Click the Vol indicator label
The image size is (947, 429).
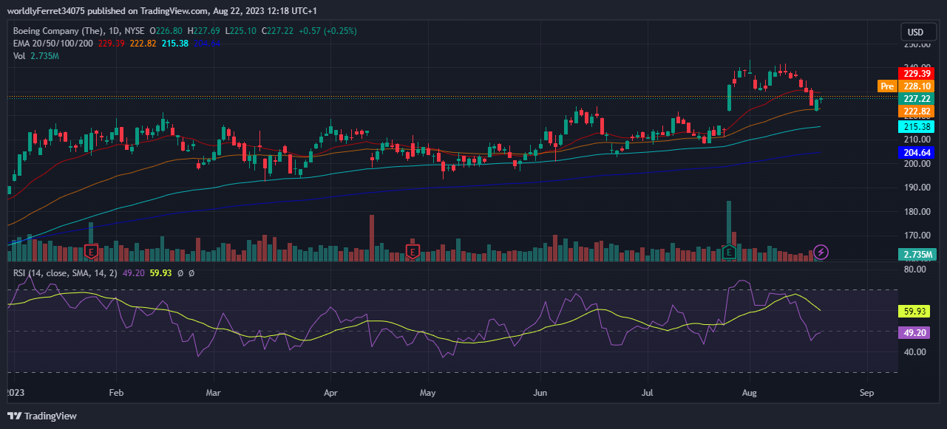pos(21,56)
